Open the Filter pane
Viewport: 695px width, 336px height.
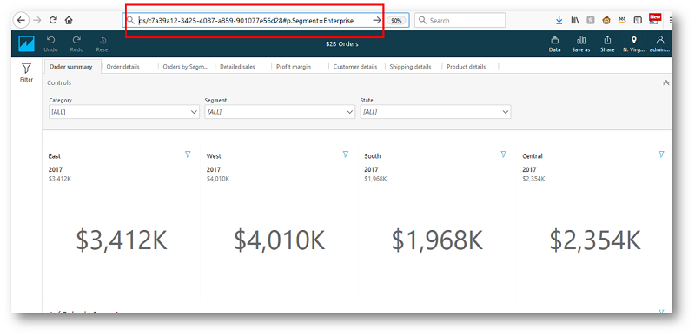pos(26,73)
